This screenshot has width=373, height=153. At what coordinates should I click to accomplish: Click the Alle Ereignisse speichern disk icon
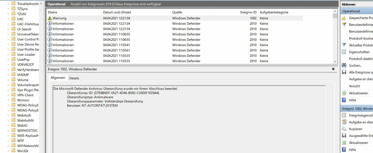tap(344, 72)
